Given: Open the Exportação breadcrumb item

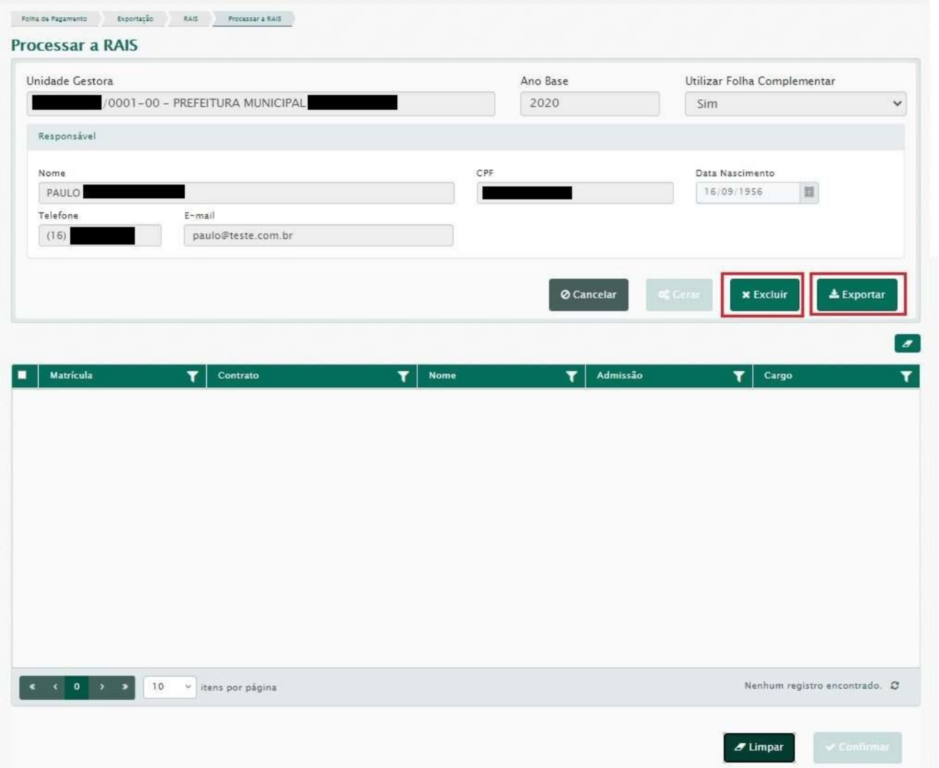Looking at the screenshot, I should pos(135,18).
